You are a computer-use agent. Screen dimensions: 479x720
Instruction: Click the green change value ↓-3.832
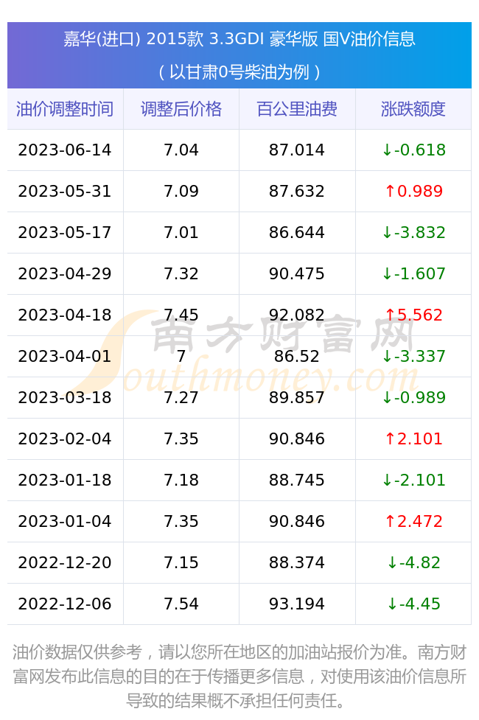pos(414,233)
